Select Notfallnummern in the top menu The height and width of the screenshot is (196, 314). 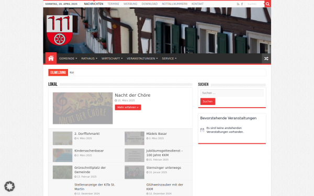174,4
